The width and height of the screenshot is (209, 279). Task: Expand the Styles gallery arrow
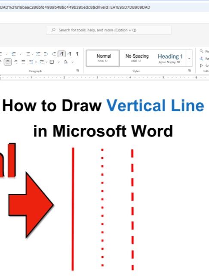coord(189,59)
